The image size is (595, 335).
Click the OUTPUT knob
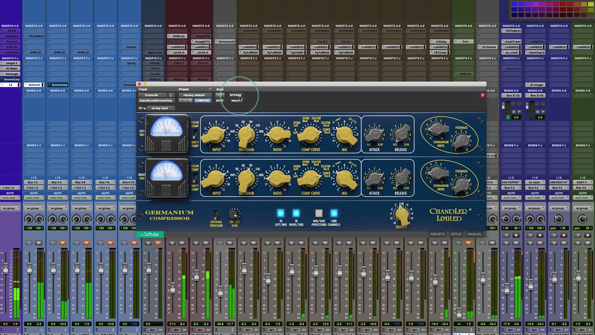click(x=402, y=215)
